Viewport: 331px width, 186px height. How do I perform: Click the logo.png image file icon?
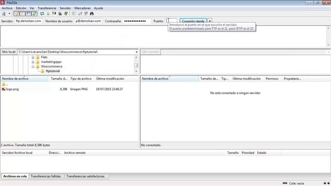[4, 89]
